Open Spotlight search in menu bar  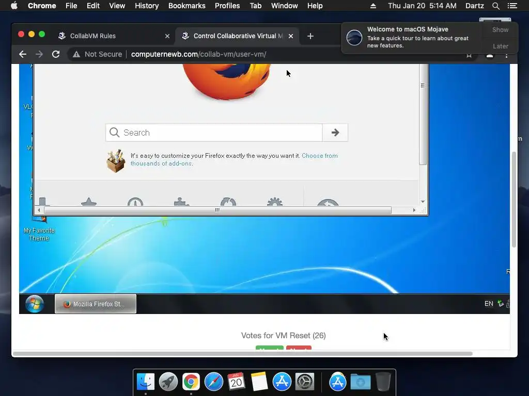495,6
